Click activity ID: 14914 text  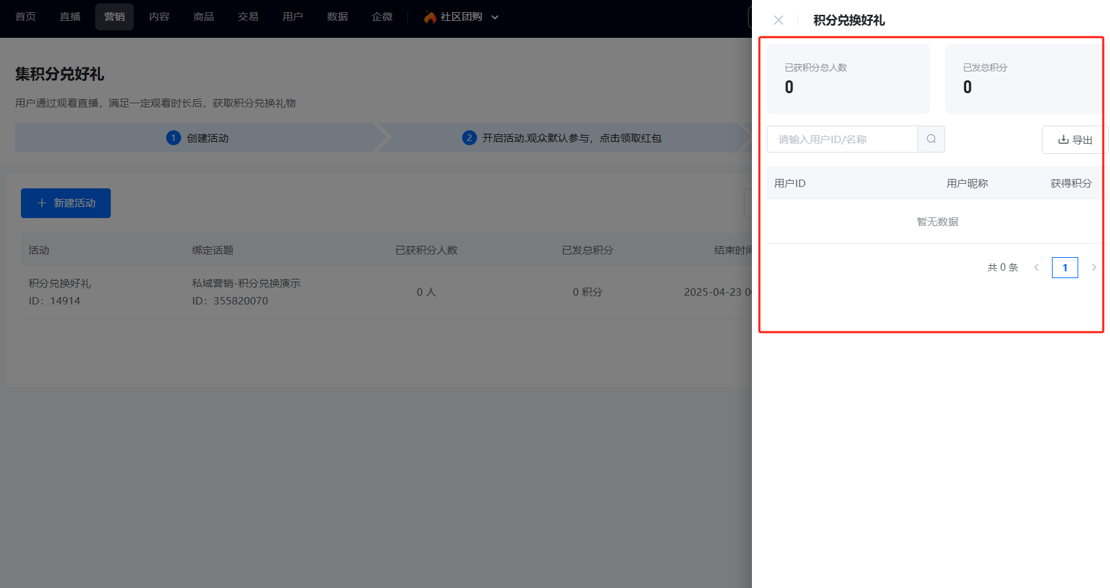point(54,301)
